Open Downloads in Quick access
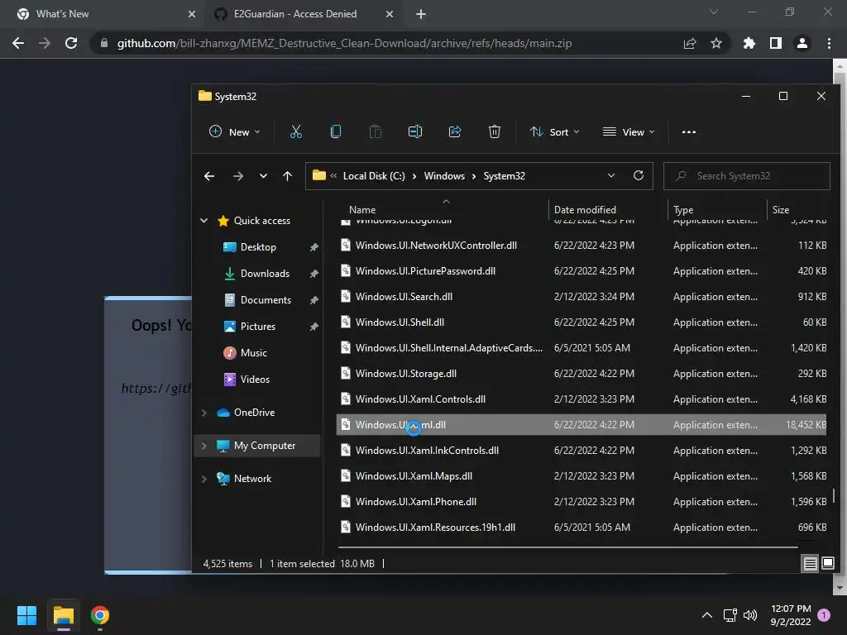 coord(265,274)
